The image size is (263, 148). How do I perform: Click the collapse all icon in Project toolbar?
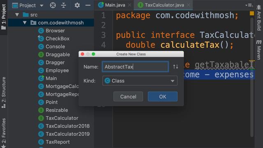coord(64,5)
